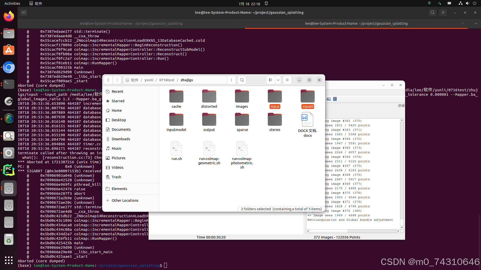Click the 0716test path breadcrumb
The height and width of the screenshot is (270, 481).
tap(167, 80)
